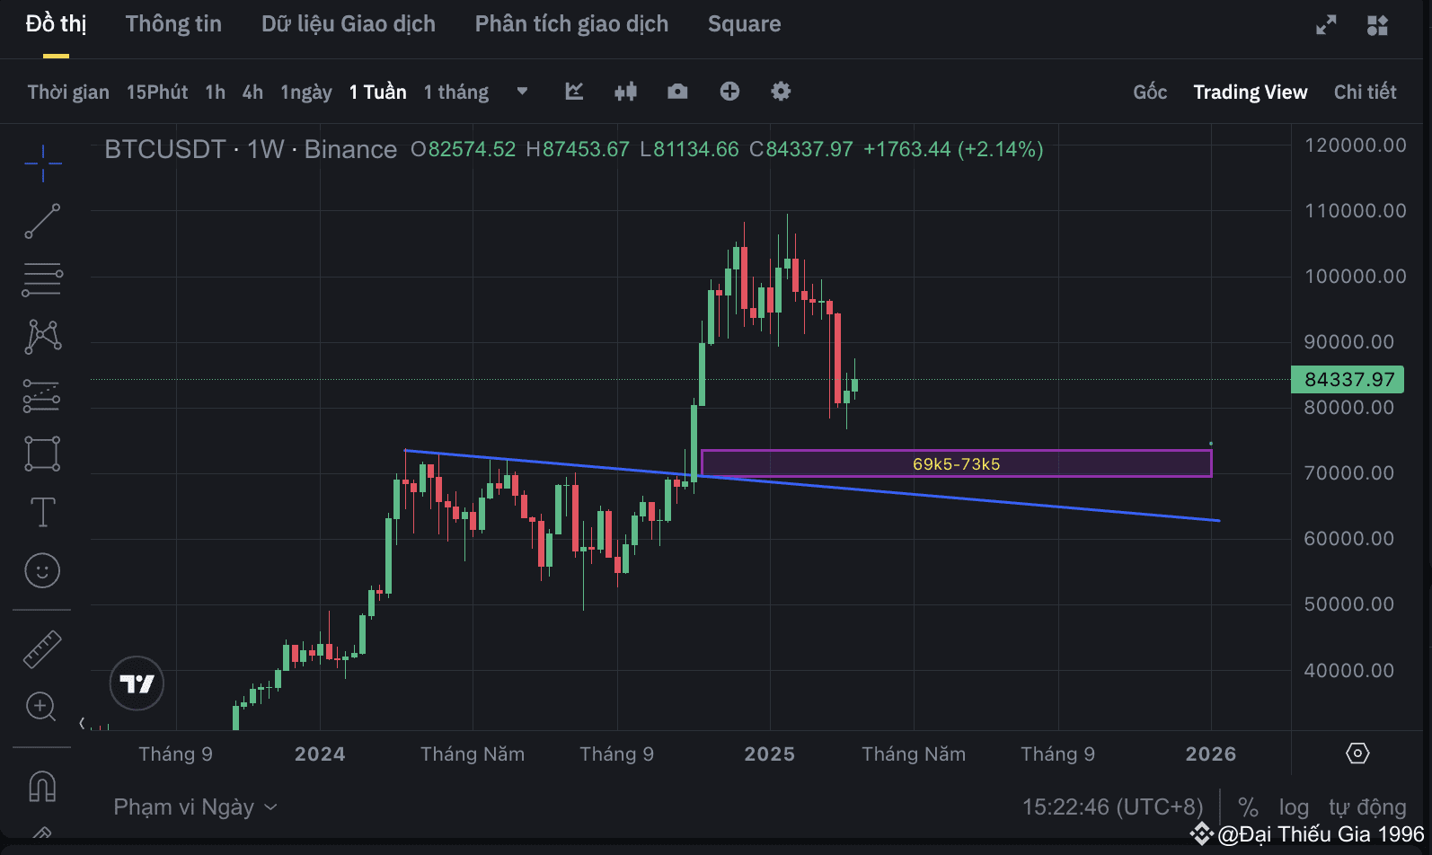
Task: Collapse the chart pane left arrow
Action: coord(82,723)
